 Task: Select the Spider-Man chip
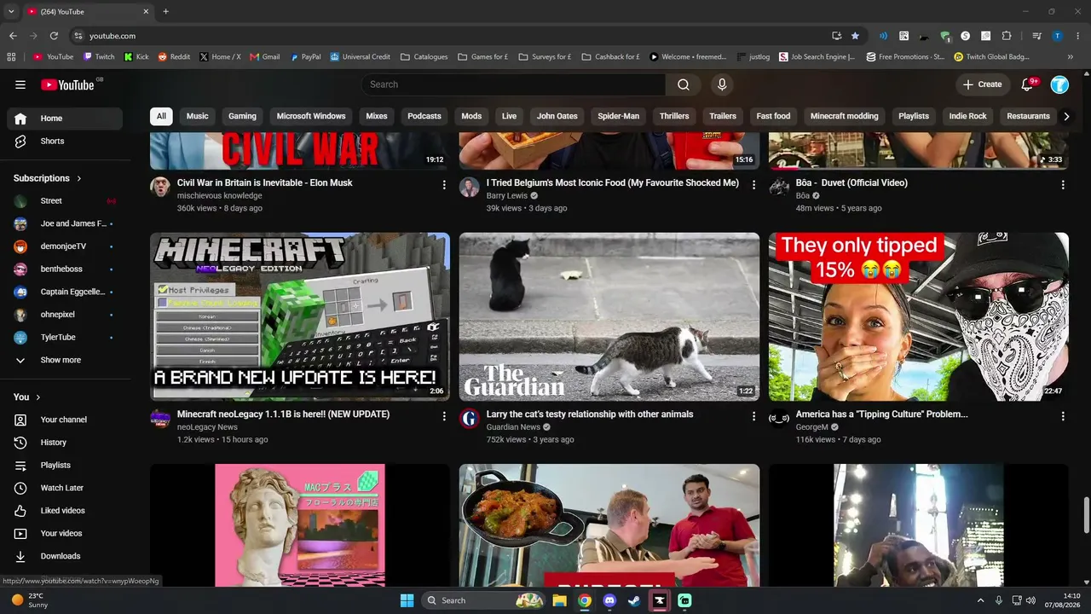pyautogui.click(x=618, y=116)
